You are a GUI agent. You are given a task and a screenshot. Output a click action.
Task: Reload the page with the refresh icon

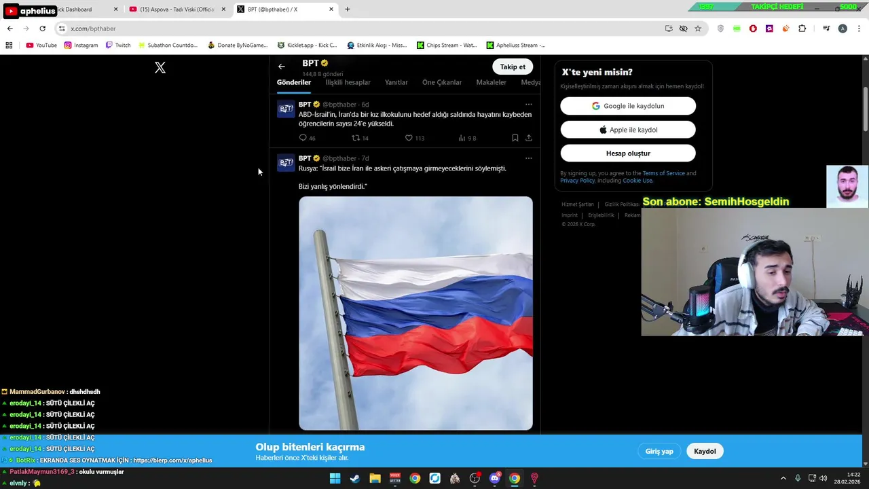pos(42,29)
